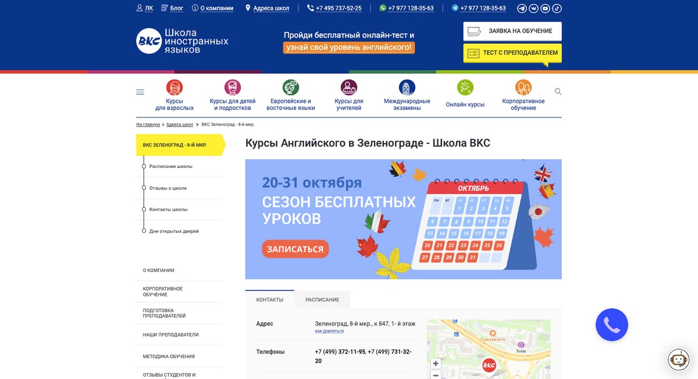The image size is (698, 379).
Task: Open the 'Международные экзамены' category icon
Action: coord(407,88)
